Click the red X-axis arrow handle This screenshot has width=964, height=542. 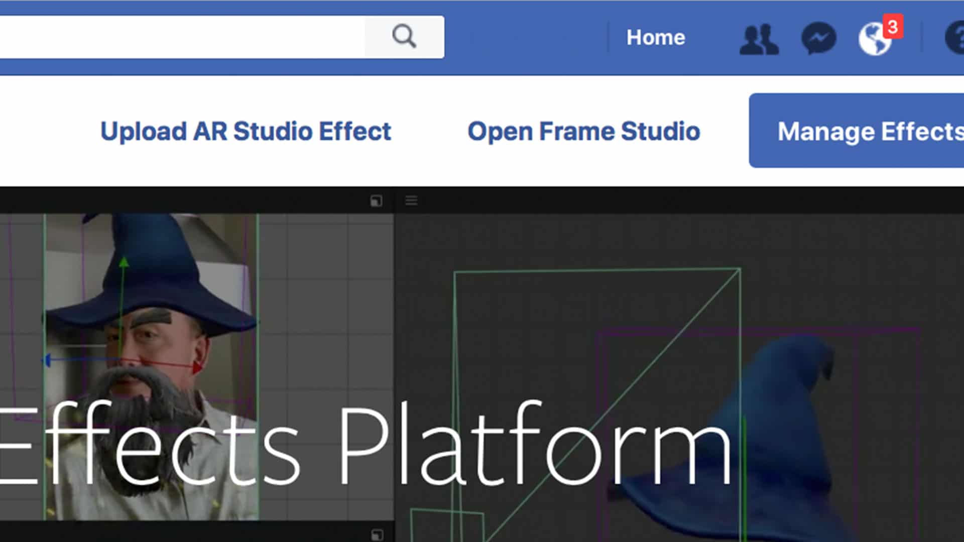click(197, 367)
